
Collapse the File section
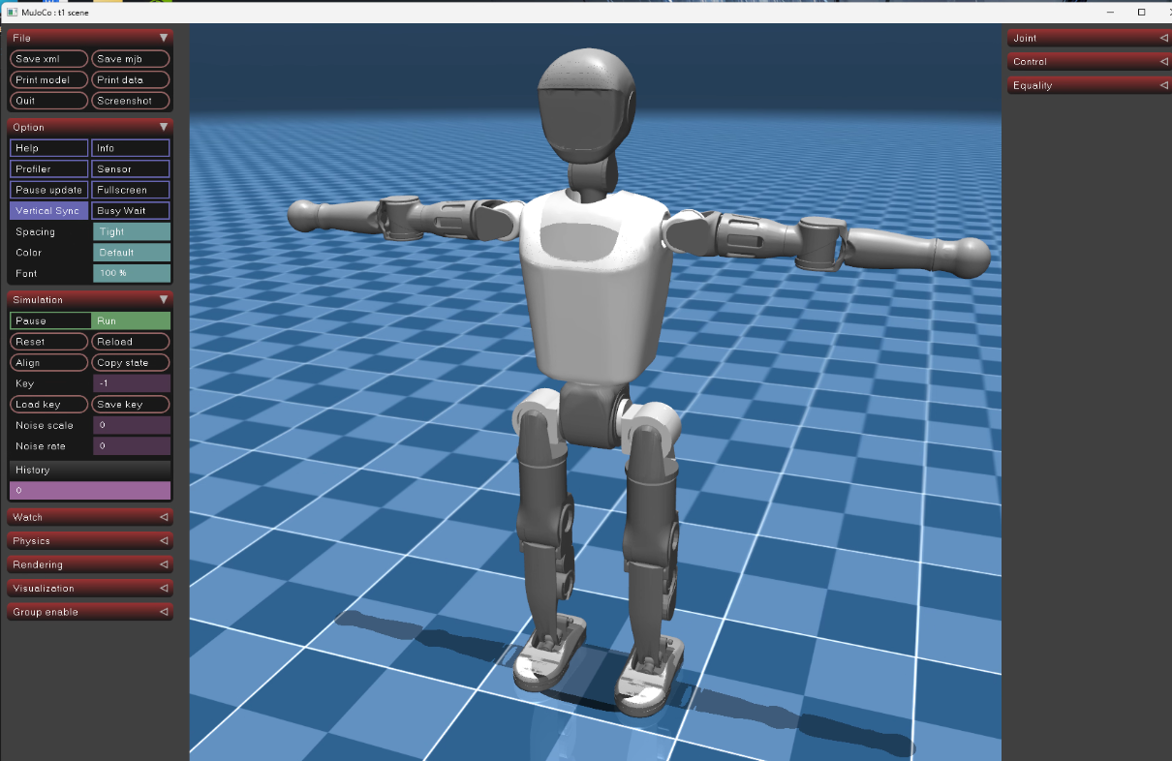(x=90, y=38)
